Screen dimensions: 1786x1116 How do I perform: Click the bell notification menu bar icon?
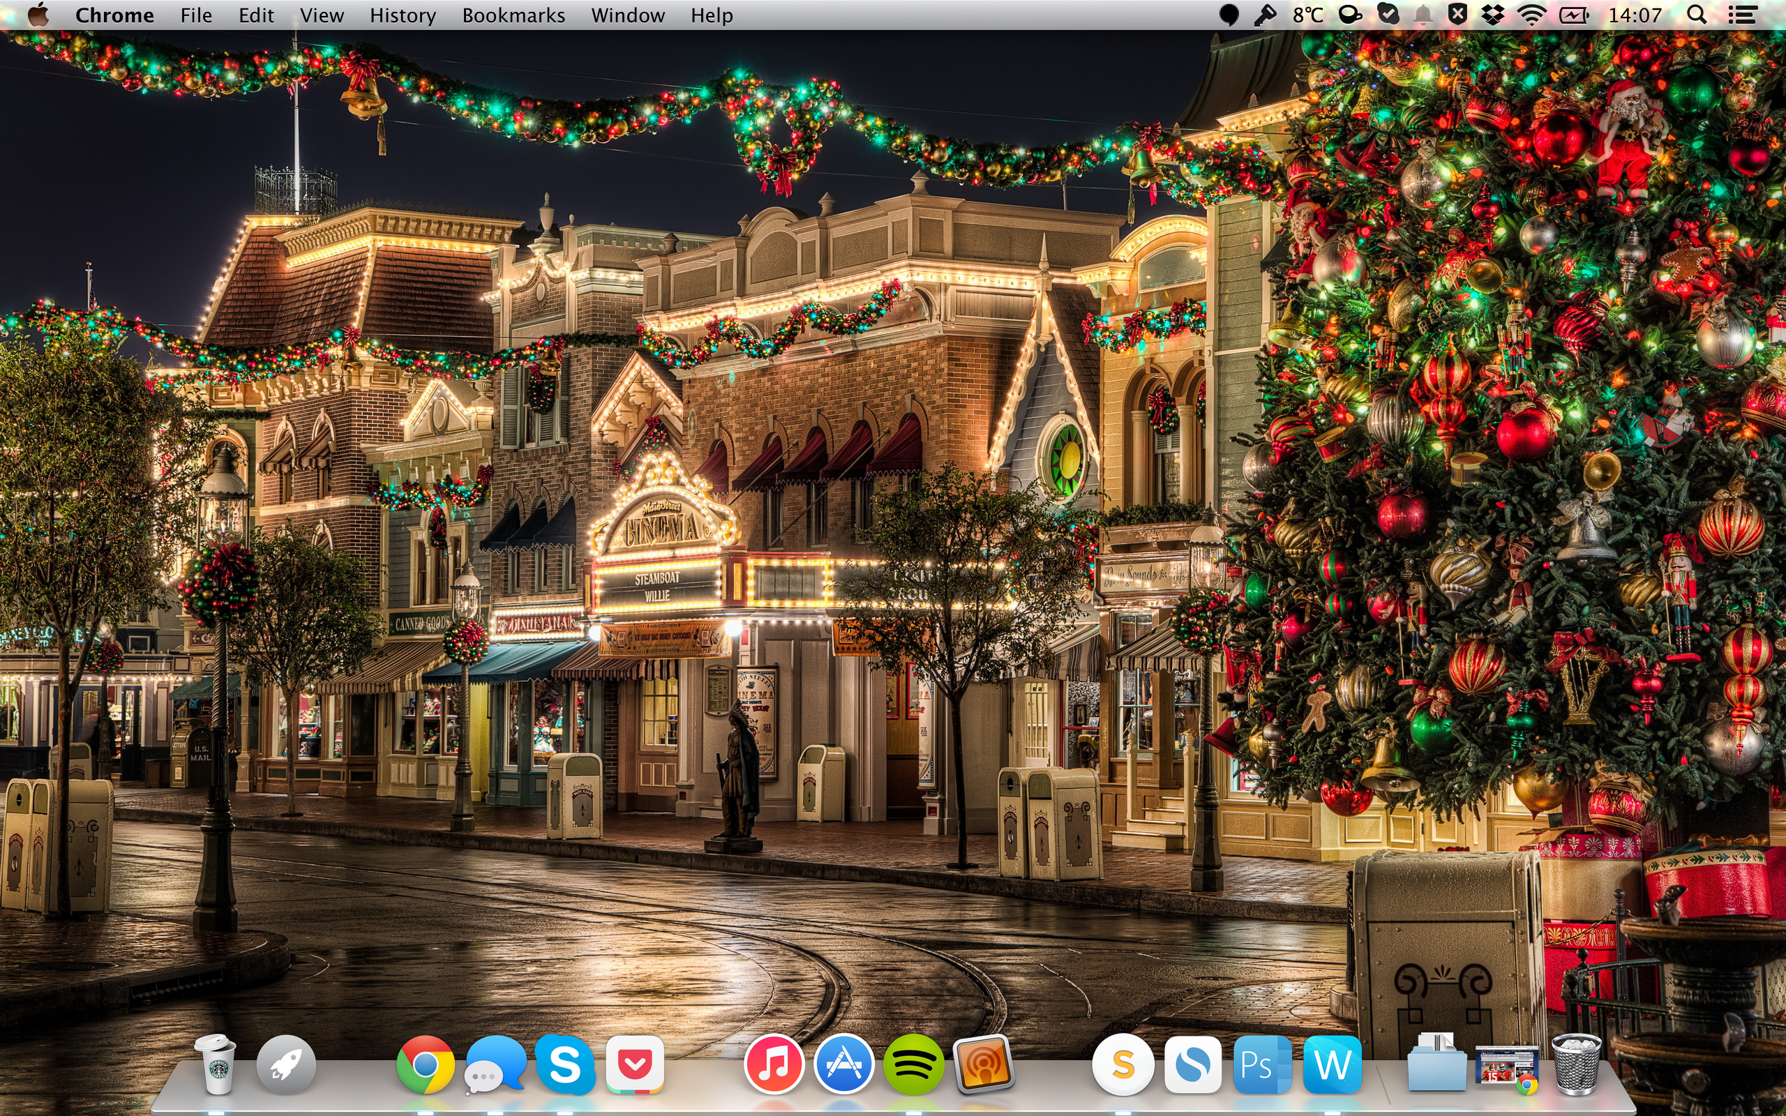pos(1423,15)
